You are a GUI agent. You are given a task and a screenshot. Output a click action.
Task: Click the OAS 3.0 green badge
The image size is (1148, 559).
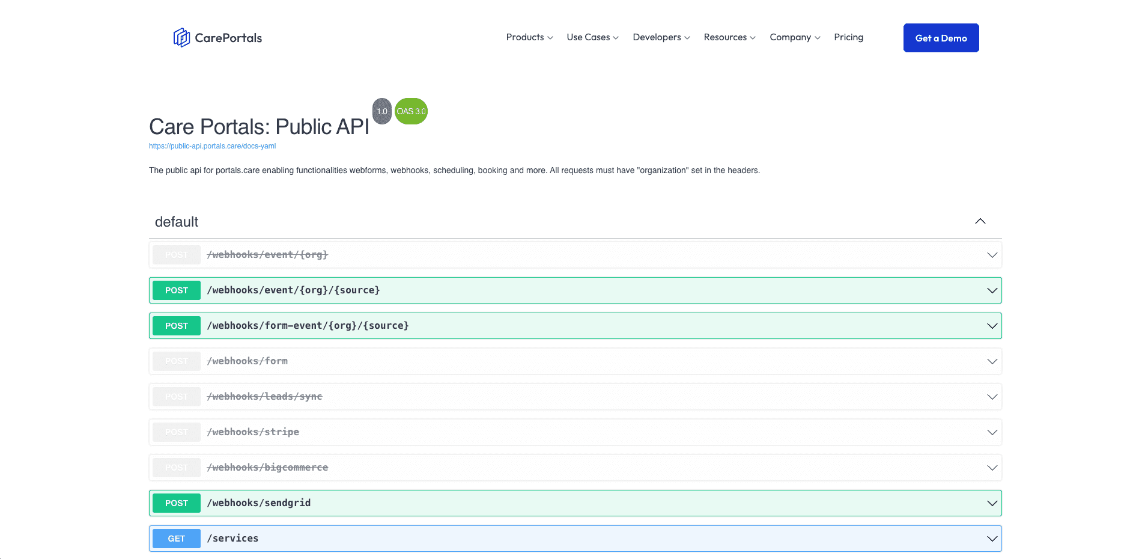(x=411, y=111)
